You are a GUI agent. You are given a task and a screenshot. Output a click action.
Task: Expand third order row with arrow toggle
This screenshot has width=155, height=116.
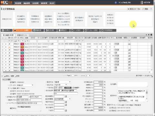click(x=6, y=50)
